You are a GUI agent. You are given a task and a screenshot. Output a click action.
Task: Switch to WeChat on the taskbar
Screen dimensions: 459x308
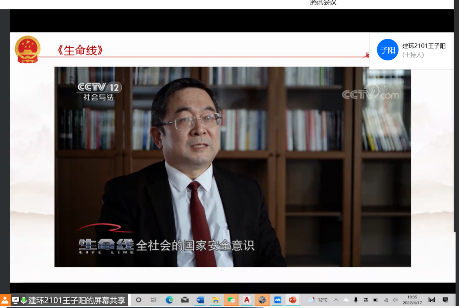231,300
